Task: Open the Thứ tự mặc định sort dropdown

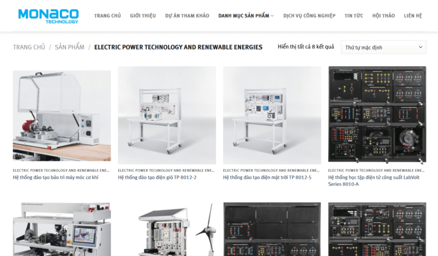Action: click(384, 47)
